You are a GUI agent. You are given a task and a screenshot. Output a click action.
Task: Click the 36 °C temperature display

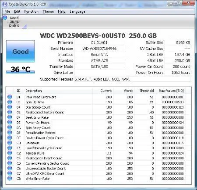(x=21, y=69)
